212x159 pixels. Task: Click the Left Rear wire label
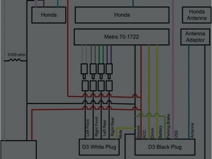coord(104,128)
